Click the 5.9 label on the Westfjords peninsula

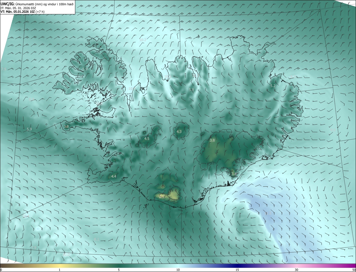click(85, 69)
